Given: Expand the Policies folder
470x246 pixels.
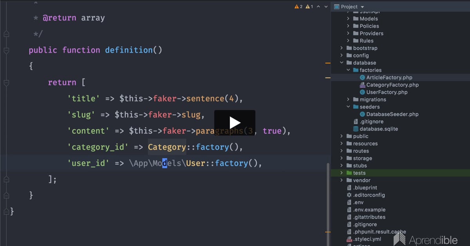Looking at the screenshot, I should point(348,26).
